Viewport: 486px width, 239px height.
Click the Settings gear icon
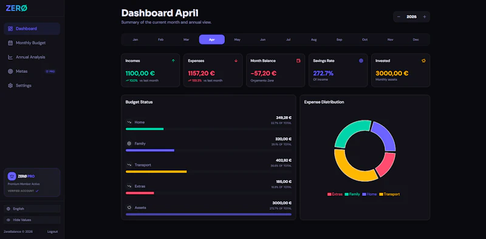(x=10, y=85)
